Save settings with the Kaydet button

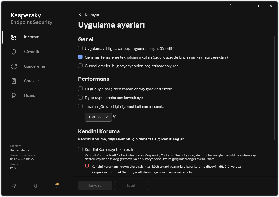[95, 185]
